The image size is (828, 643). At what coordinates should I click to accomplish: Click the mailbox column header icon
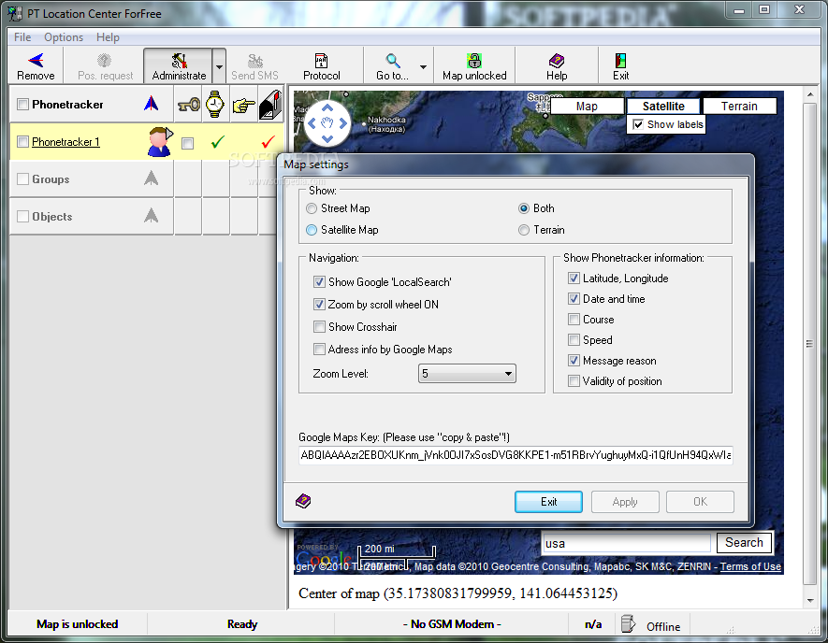tap(270, 104)
